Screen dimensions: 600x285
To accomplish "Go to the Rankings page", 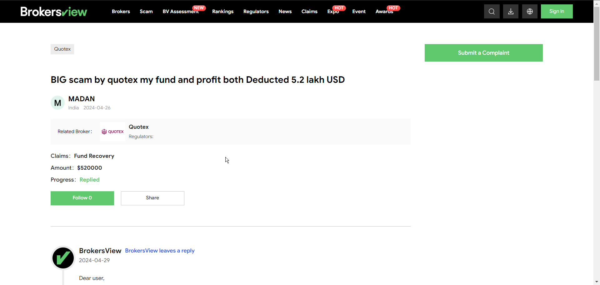I will coord(223,12).
